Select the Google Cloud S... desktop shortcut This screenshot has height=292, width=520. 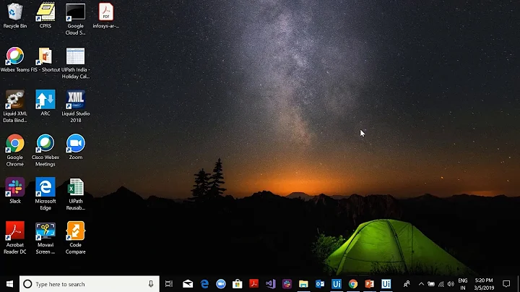click(76, 19)
